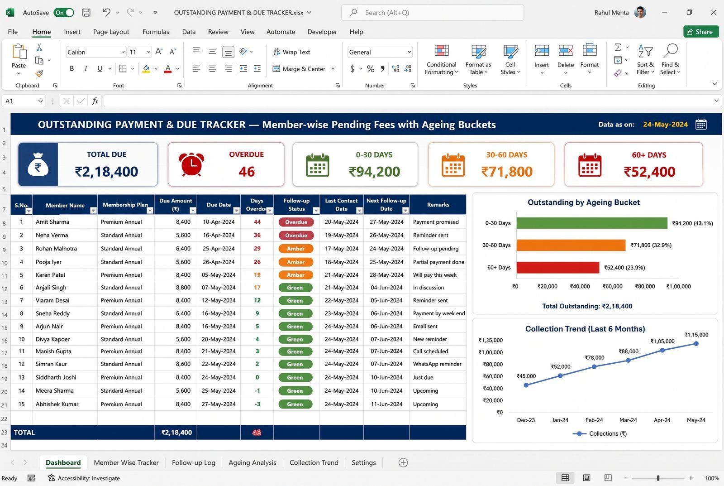Open Sort & Filter tool
This screenshot has width=724, height=486.
tap(645, 59)
